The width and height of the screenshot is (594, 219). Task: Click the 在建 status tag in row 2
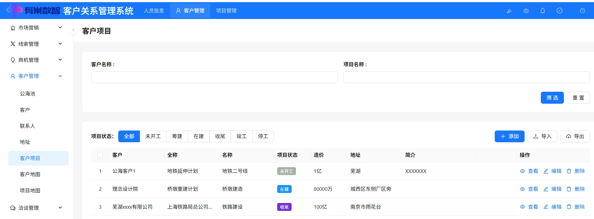(284, 189)
